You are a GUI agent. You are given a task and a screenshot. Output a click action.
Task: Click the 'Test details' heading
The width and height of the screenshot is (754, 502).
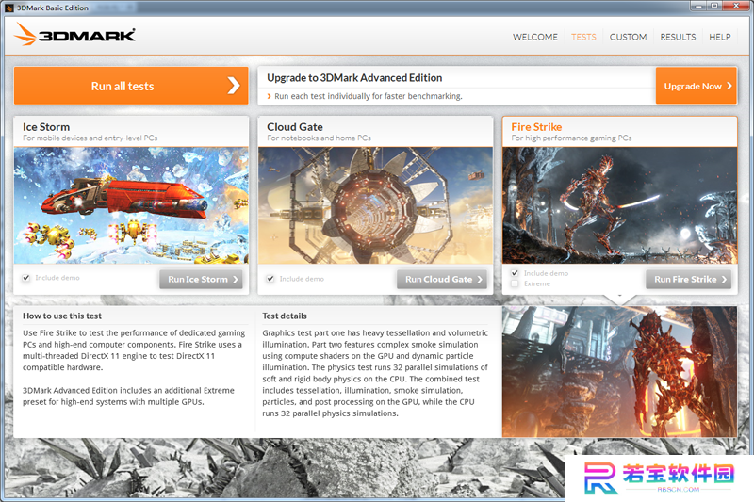[x=285, y=316]
